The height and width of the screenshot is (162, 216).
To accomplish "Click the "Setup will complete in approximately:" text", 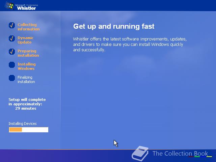I will (27, 102).
